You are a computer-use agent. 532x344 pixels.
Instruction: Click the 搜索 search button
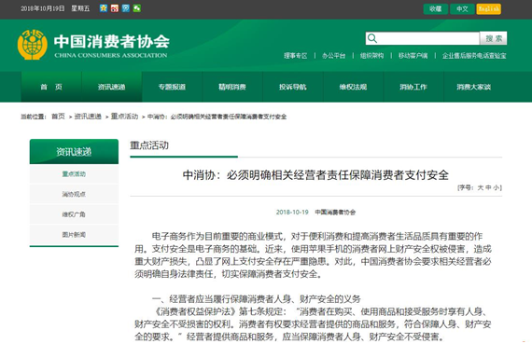494,38
